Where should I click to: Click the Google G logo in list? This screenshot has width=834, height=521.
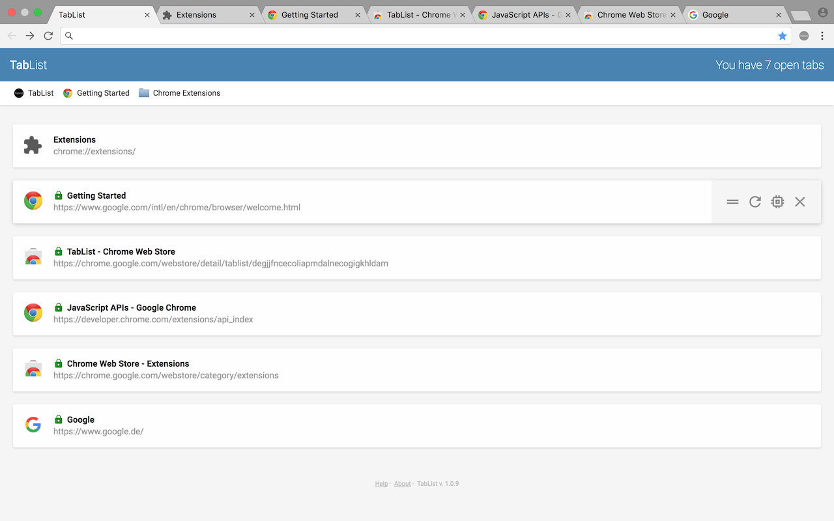33,425
